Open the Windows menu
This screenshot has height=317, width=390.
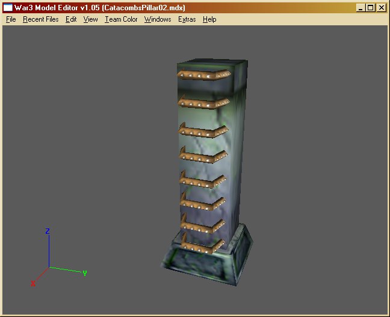click(x=158, y=19)
